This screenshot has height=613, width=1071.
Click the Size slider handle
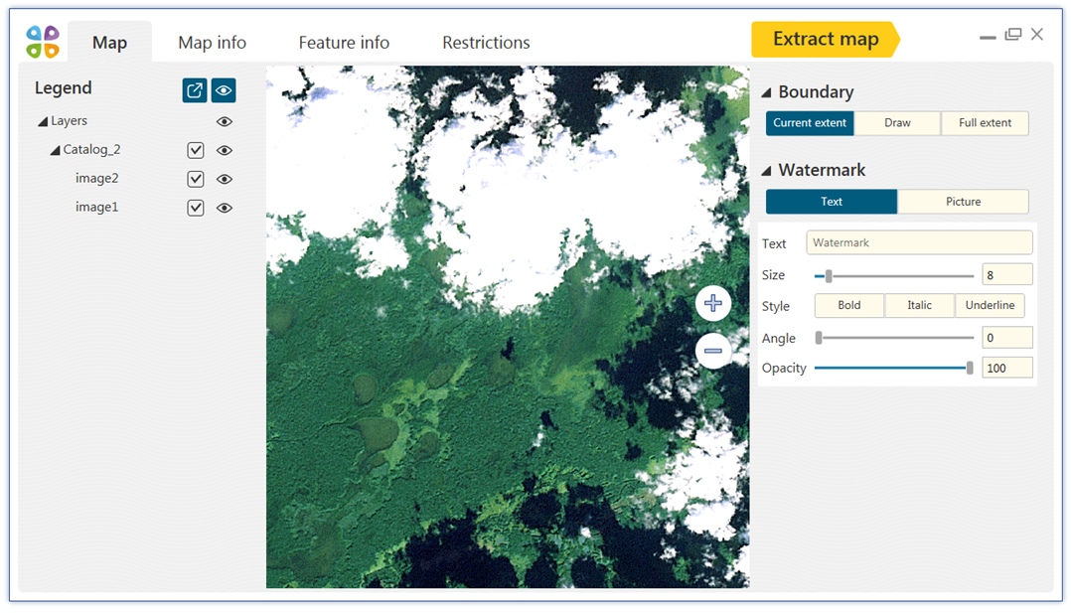pyautogui.click(x=829, y=276)
